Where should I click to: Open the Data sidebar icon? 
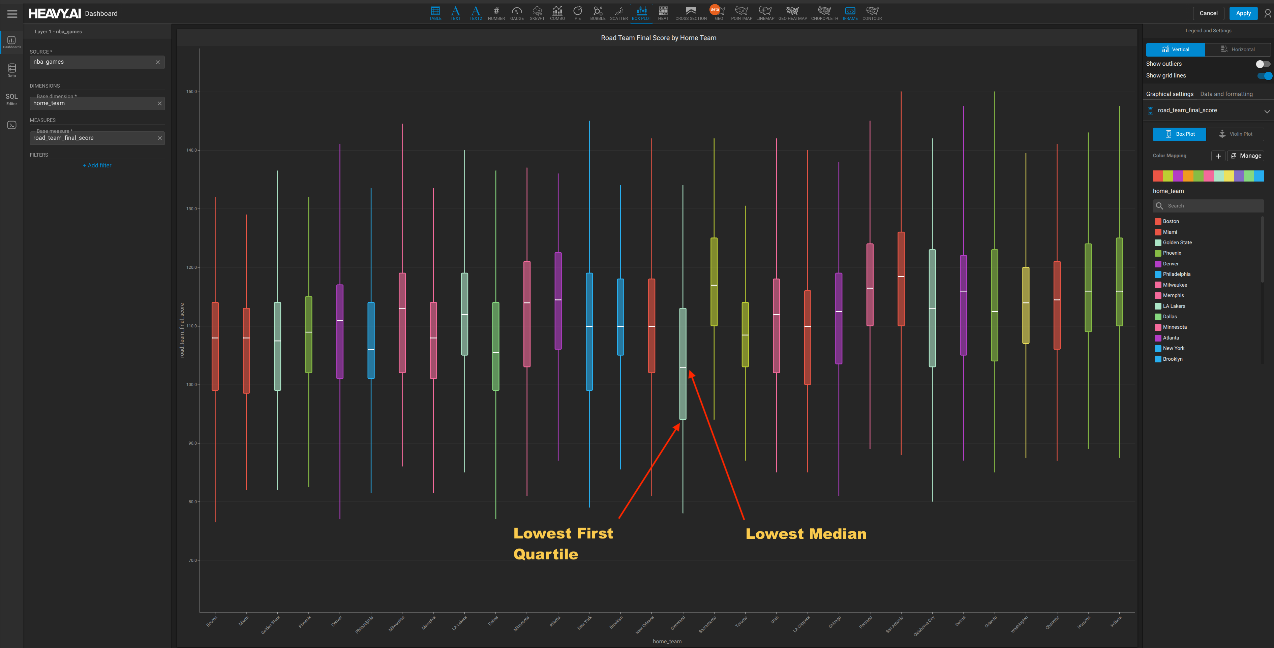tap(11, 70)
